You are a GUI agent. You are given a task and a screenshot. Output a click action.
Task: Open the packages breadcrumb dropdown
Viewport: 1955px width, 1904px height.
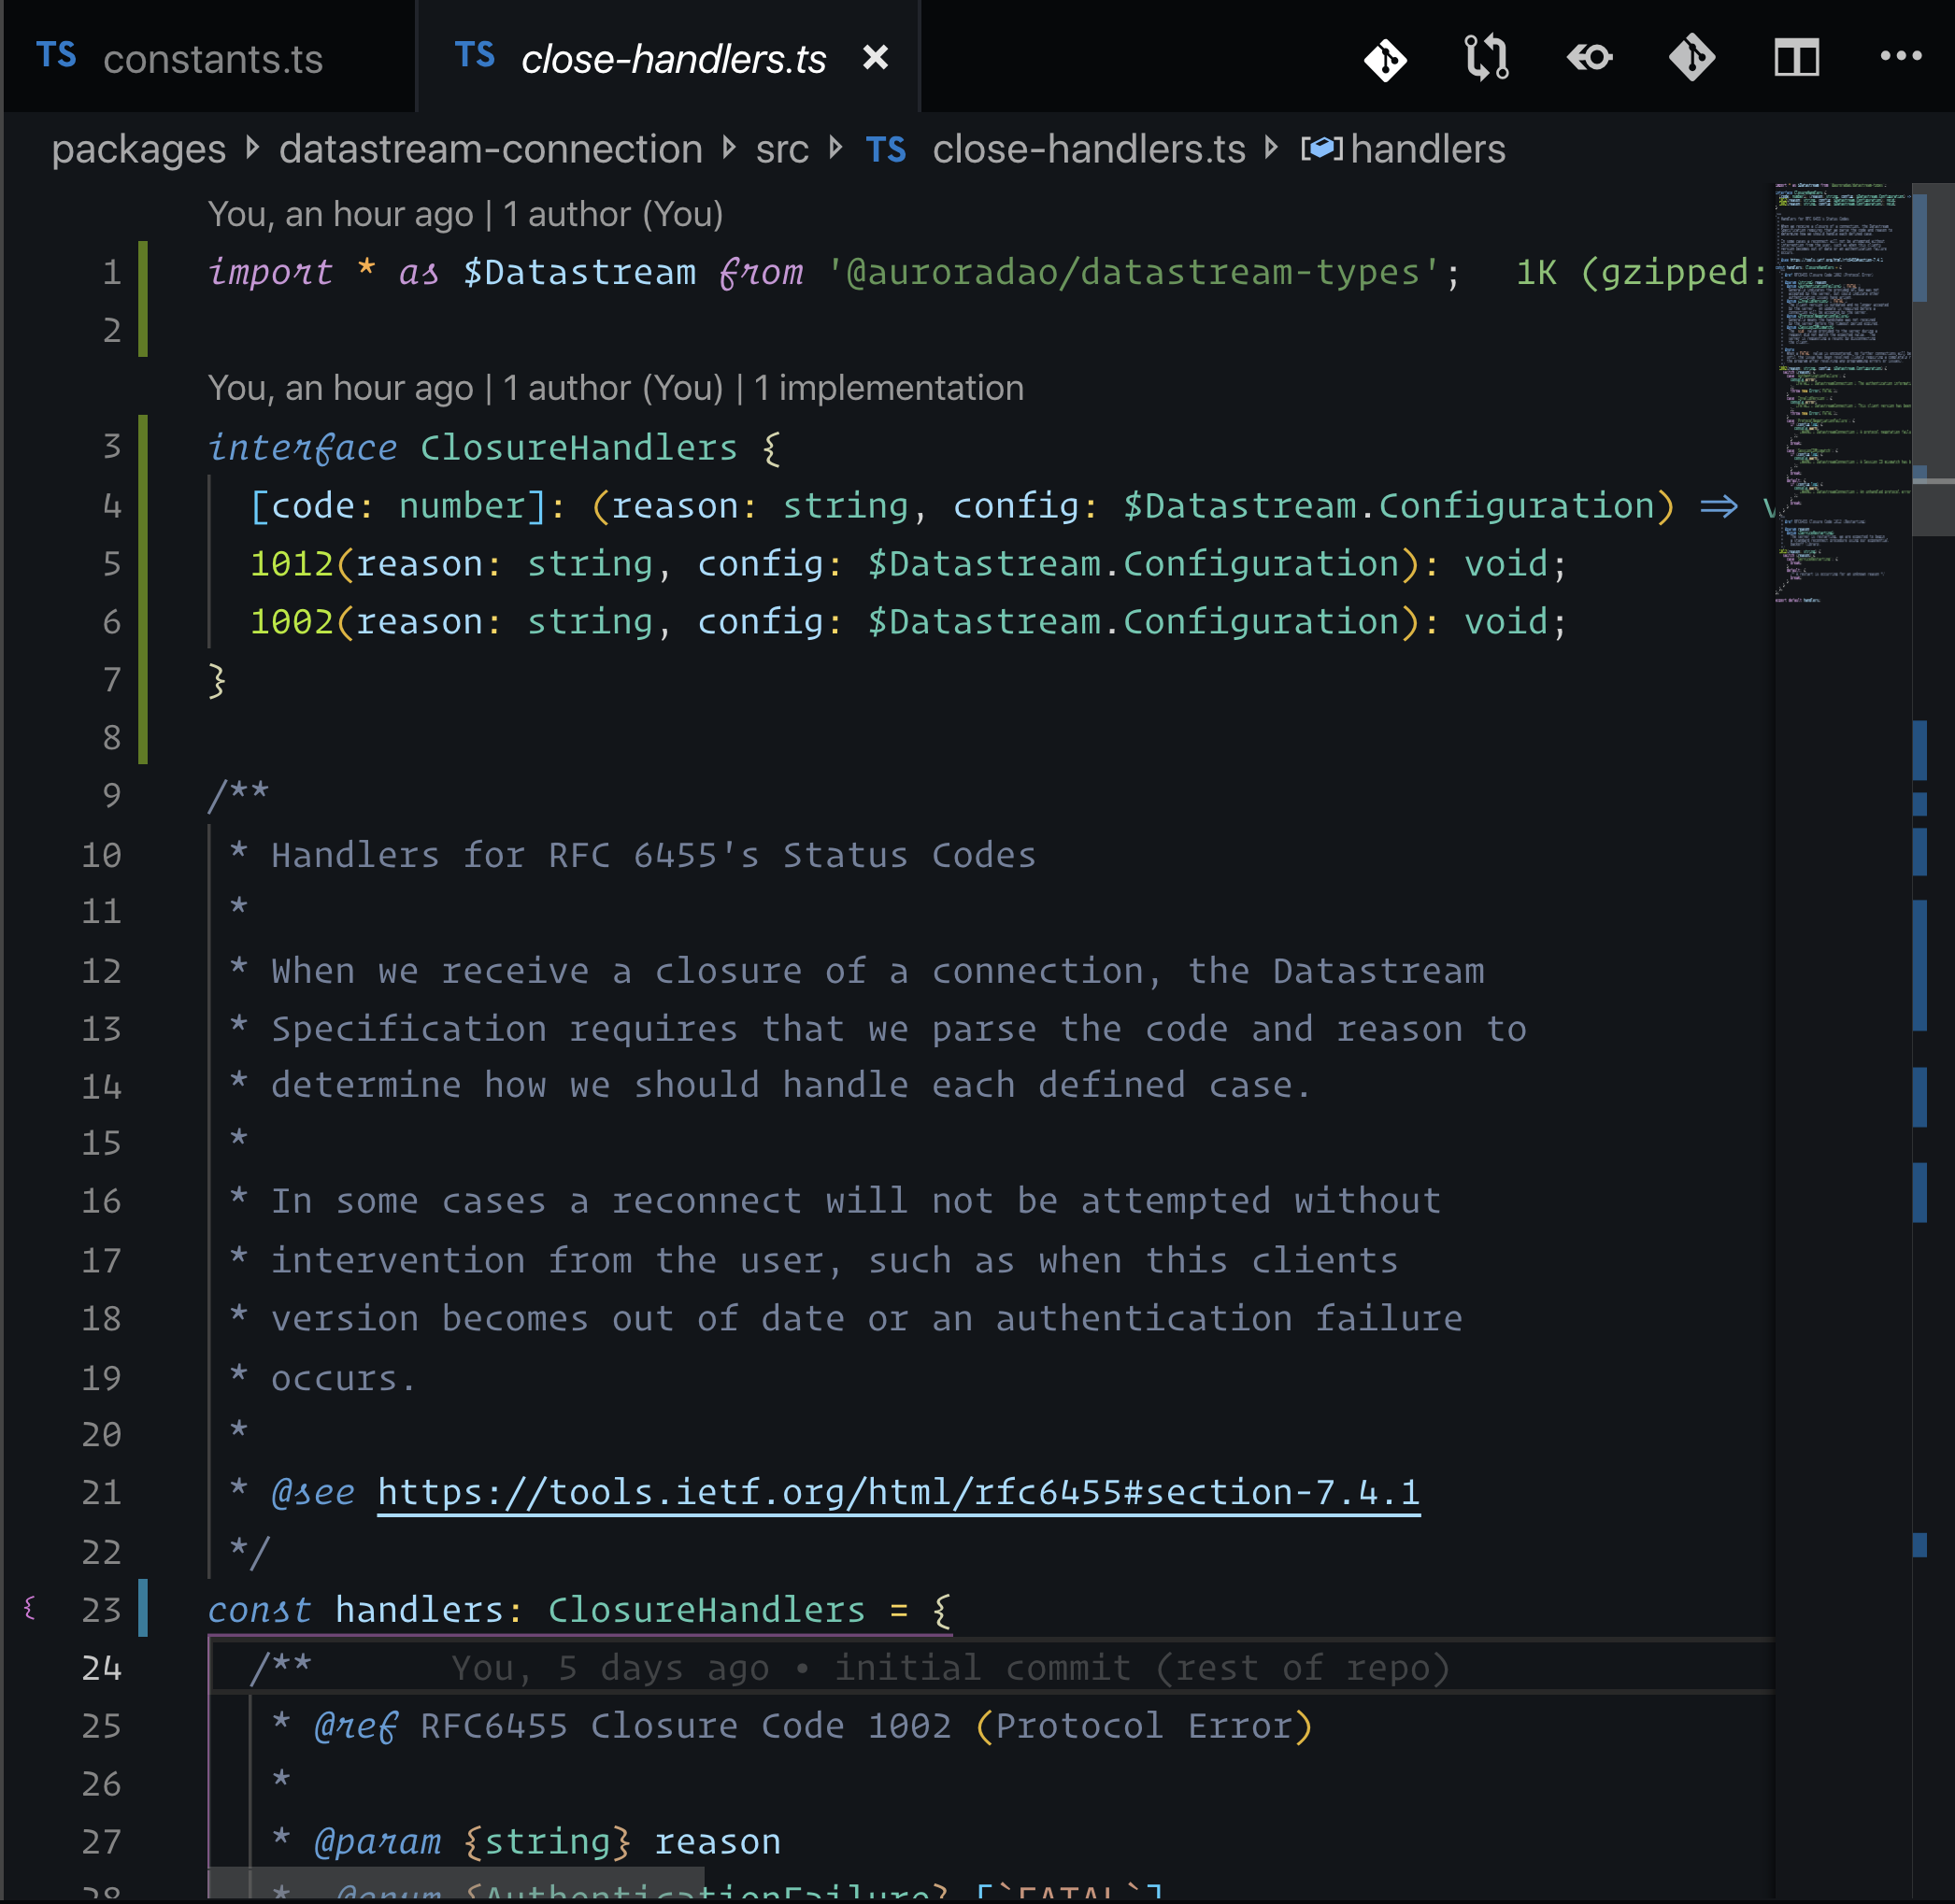coord(138,149)
